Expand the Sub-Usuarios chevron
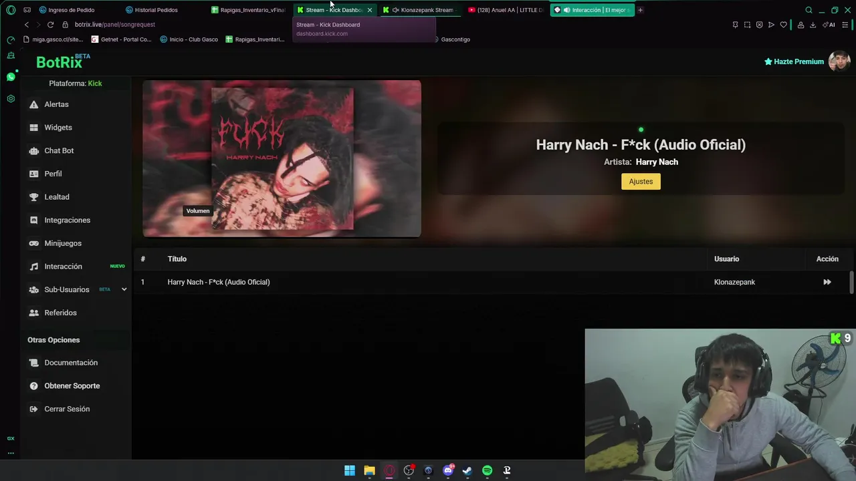The height and width of the screenshot is (481, 856). 124,289
